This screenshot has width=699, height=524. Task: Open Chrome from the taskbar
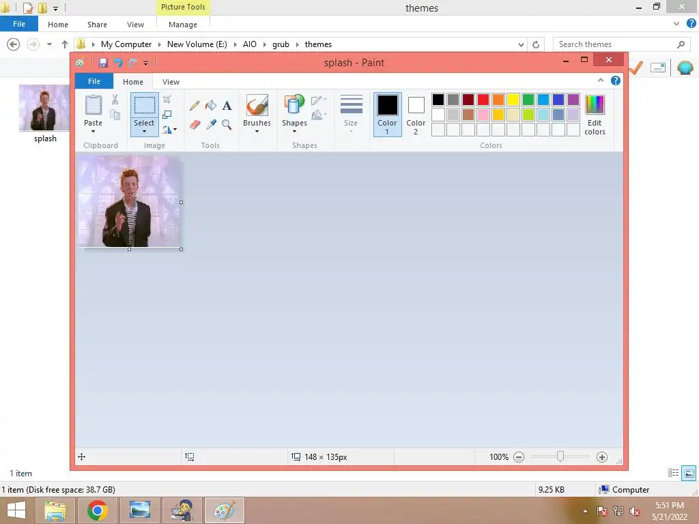pos(97,510)
